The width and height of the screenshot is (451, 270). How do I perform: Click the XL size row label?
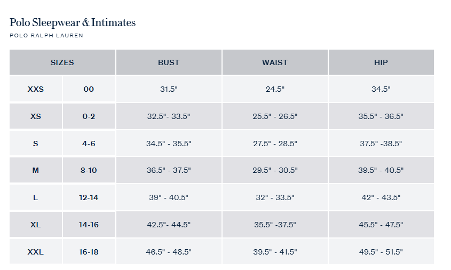[x=36, y=225]
